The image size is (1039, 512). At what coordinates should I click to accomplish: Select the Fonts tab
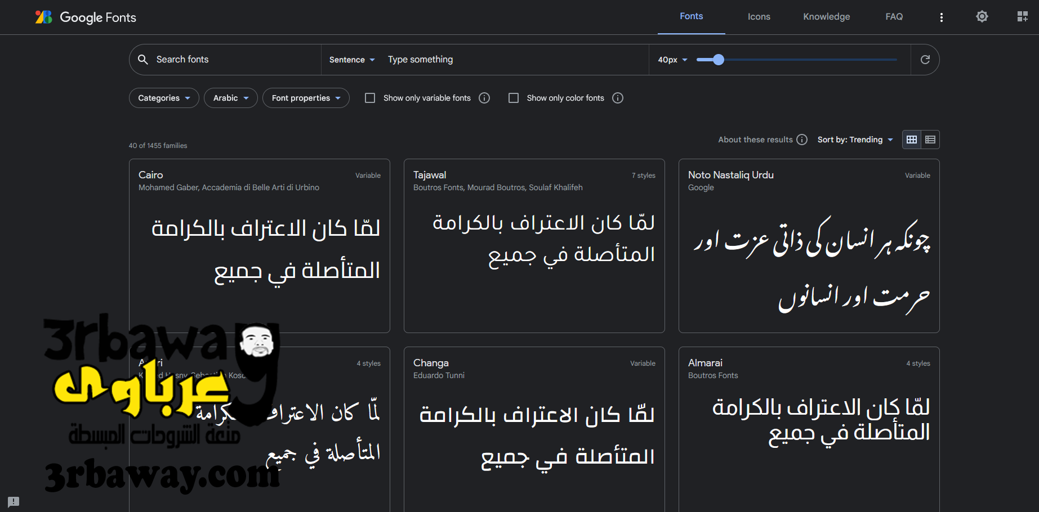point(691,16)
